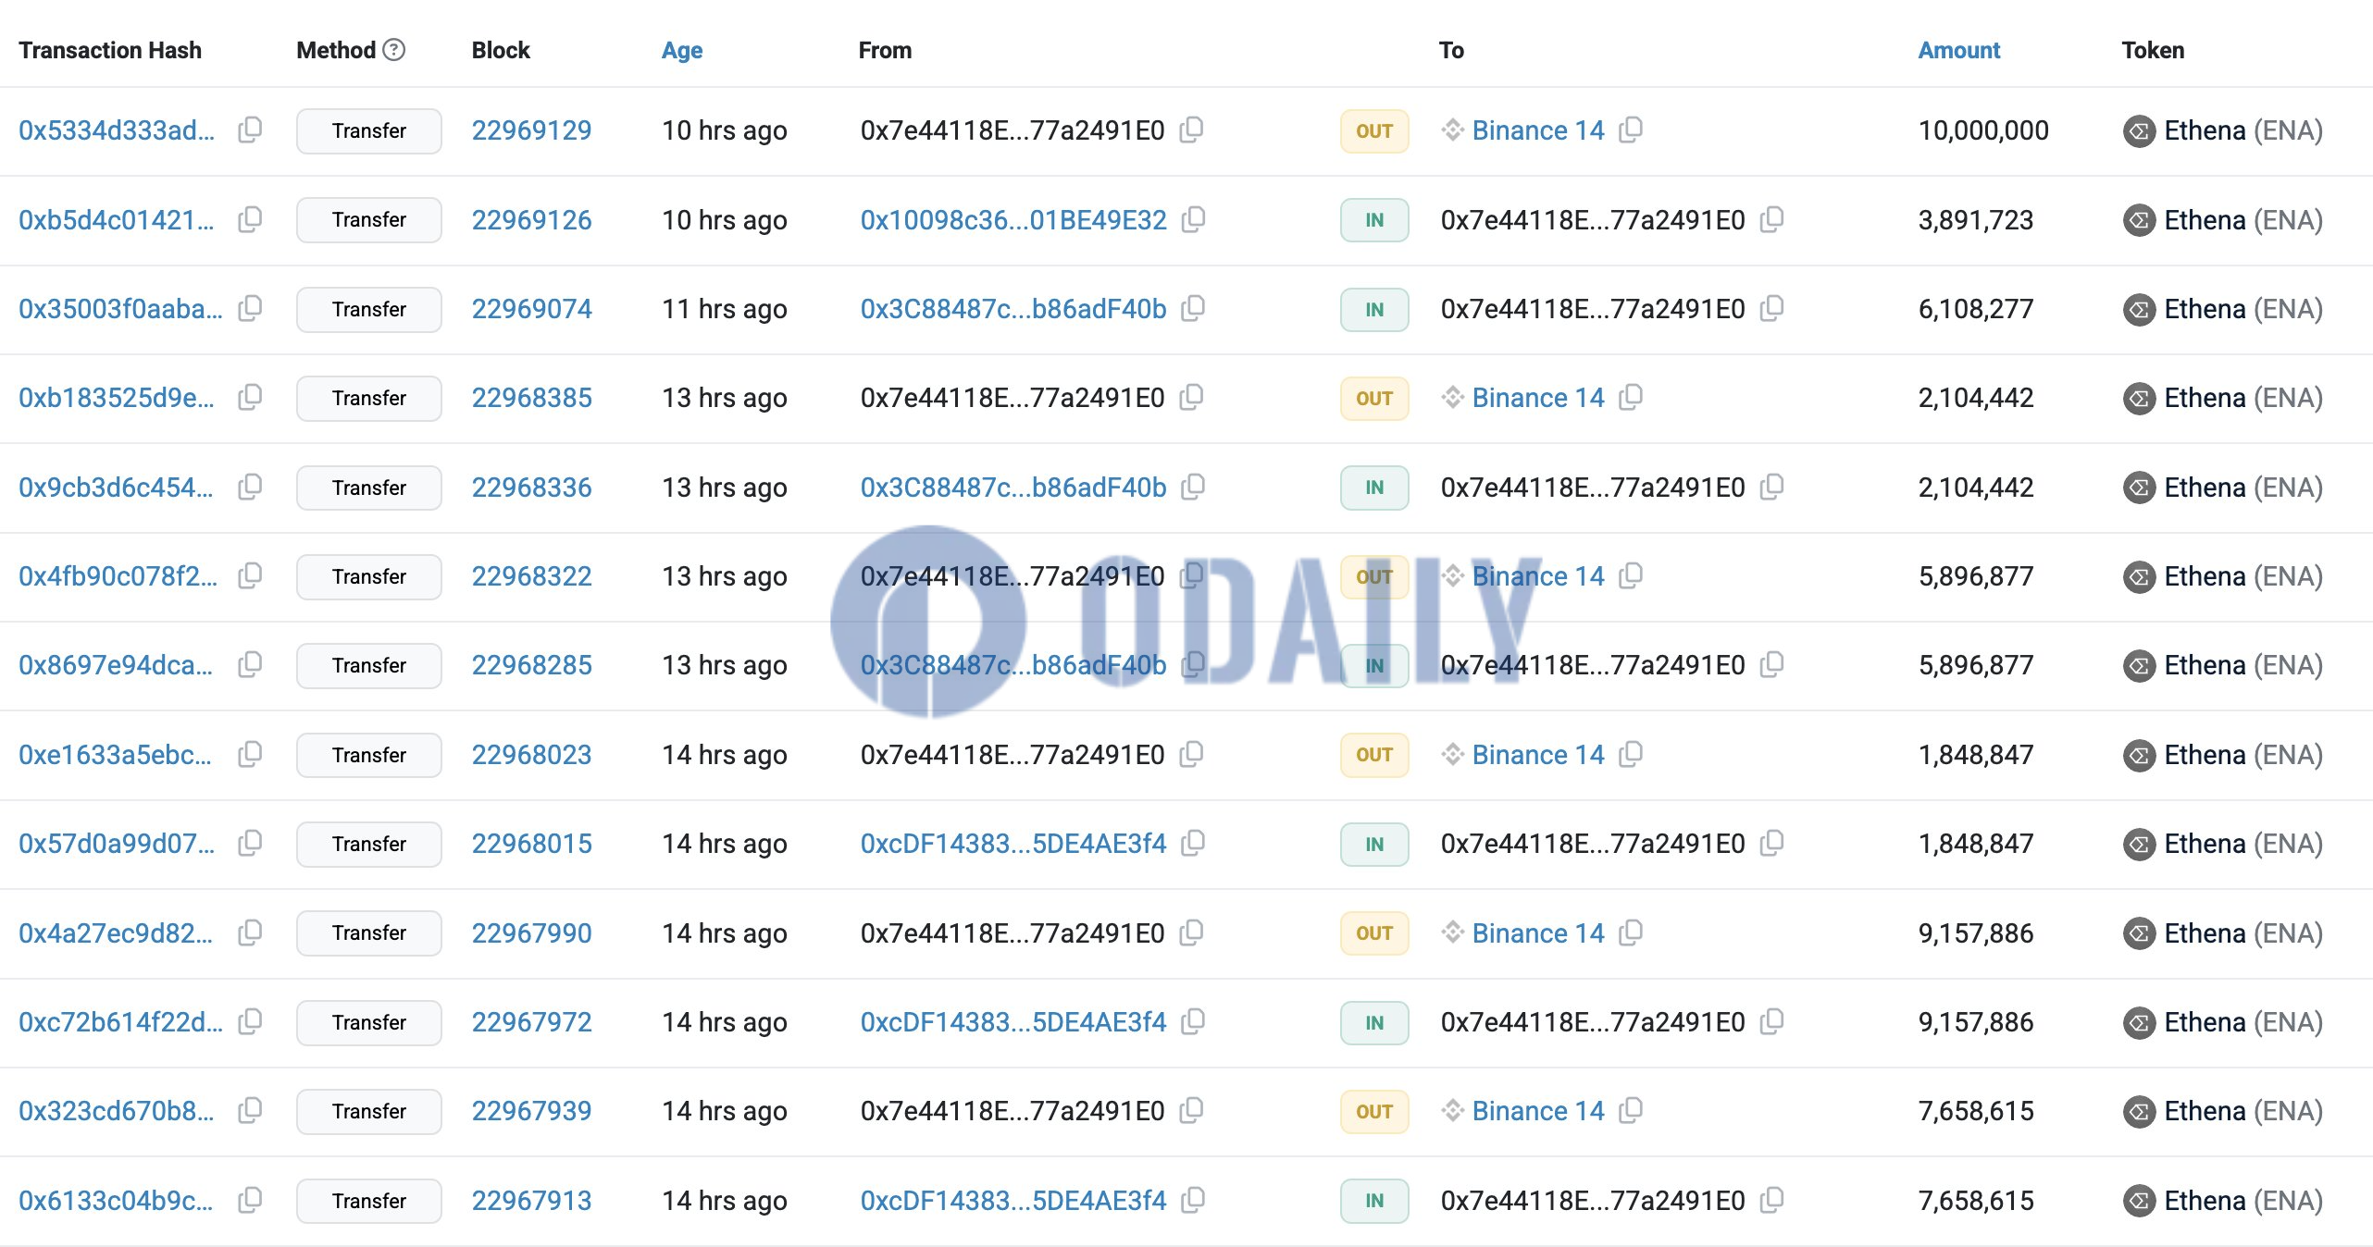Copy From address in block 22969129 row

1192,130
